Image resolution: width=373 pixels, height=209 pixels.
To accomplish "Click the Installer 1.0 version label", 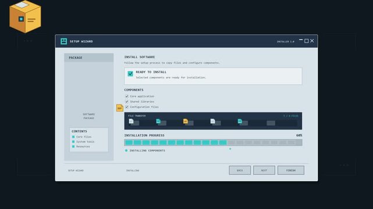I will pyautogui.click(x=285, y=42).
